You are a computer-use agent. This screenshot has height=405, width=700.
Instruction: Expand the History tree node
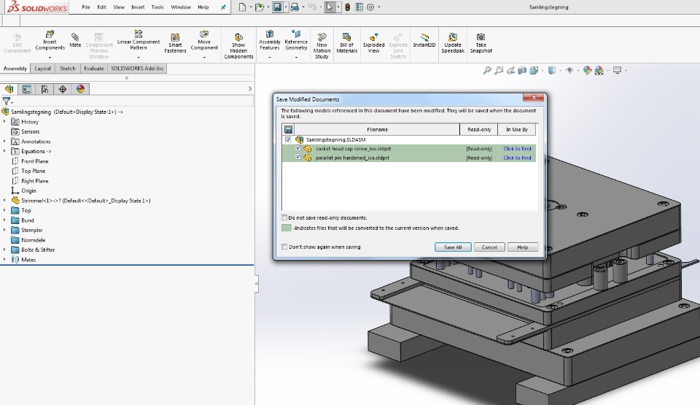(x=5, y=122)
